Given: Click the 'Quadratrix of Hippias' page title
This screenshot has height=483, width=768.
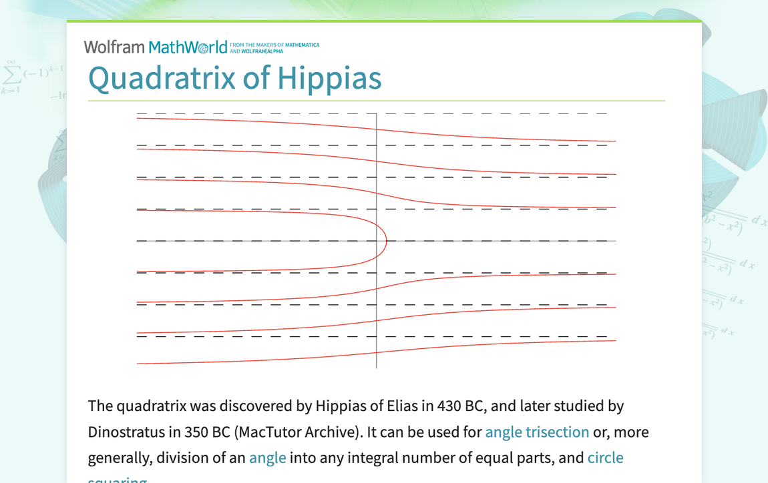Looking at the screenshot, I should tap(235, 79).
